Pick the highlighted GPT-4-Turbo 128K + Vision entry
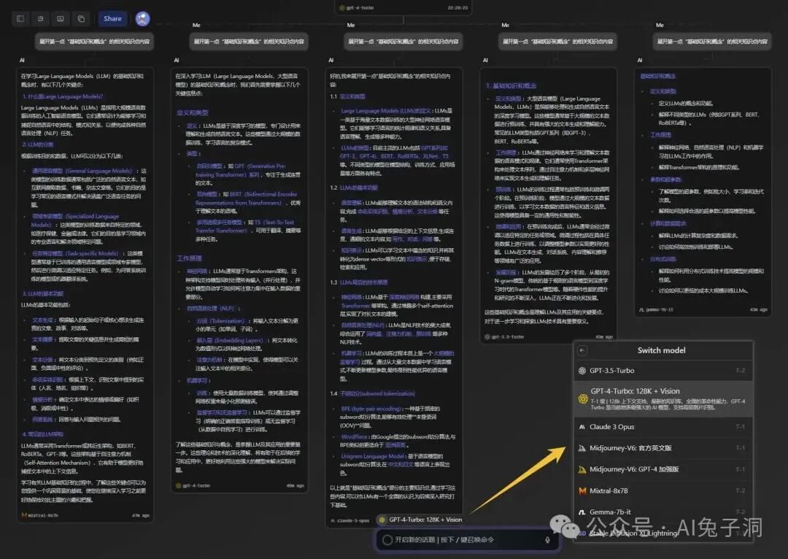788x559 pixels. tap(663, 399)
